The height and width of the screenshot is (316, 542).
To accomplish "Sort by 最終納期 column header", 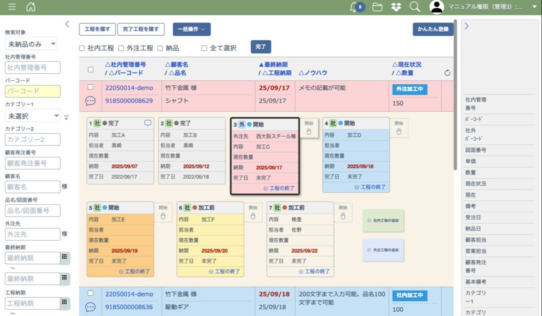I will [x=273, y=64].
